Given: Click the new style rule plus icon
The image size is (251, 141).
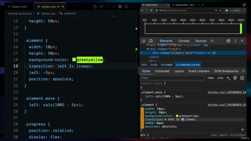Looking at the screenshot, I should pos(228,78).
